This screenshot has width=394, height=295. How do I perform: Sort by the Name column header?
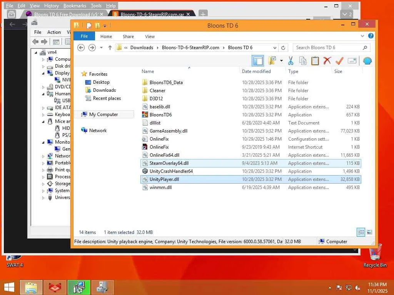pyautogui.click(x=148, y=71)
